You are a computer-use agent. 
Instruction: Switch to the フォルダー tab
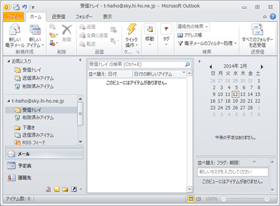(84, 17)
